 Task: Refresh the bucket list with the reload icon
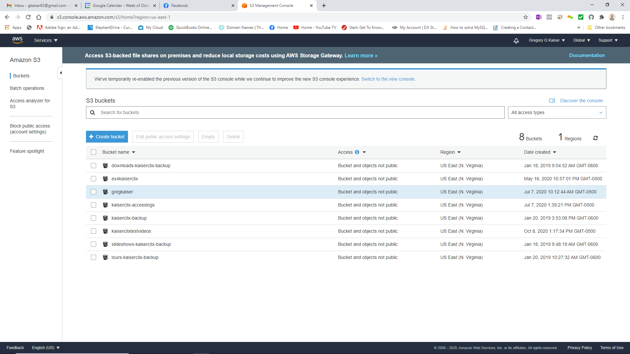point(596,138)
